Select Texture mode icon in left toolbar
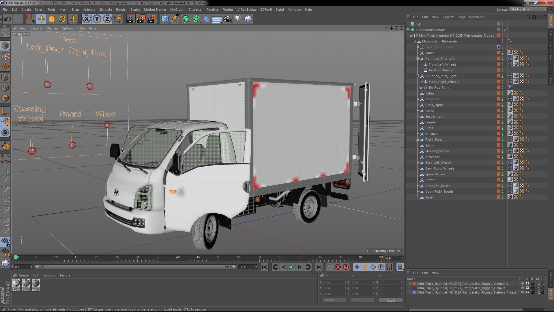The image size is (554, 312). 5,56
